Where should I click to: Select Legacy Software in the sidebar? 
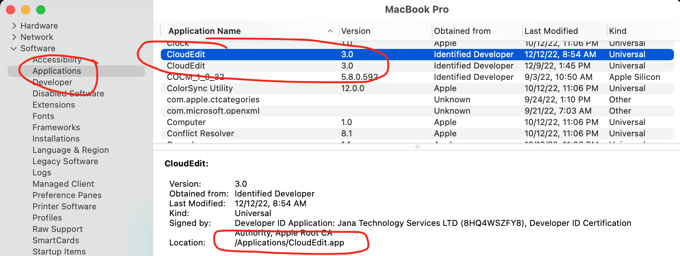point(65,162)
